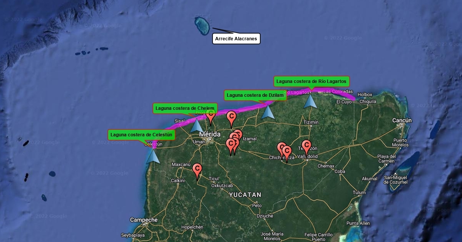Click the Calkini town label
Screen dimensions: 462x242
click(178, 181)
